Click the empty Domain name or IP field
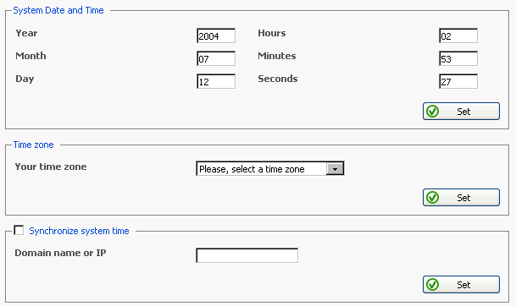Viewport: 516px width, 306px height. (247, 255)
